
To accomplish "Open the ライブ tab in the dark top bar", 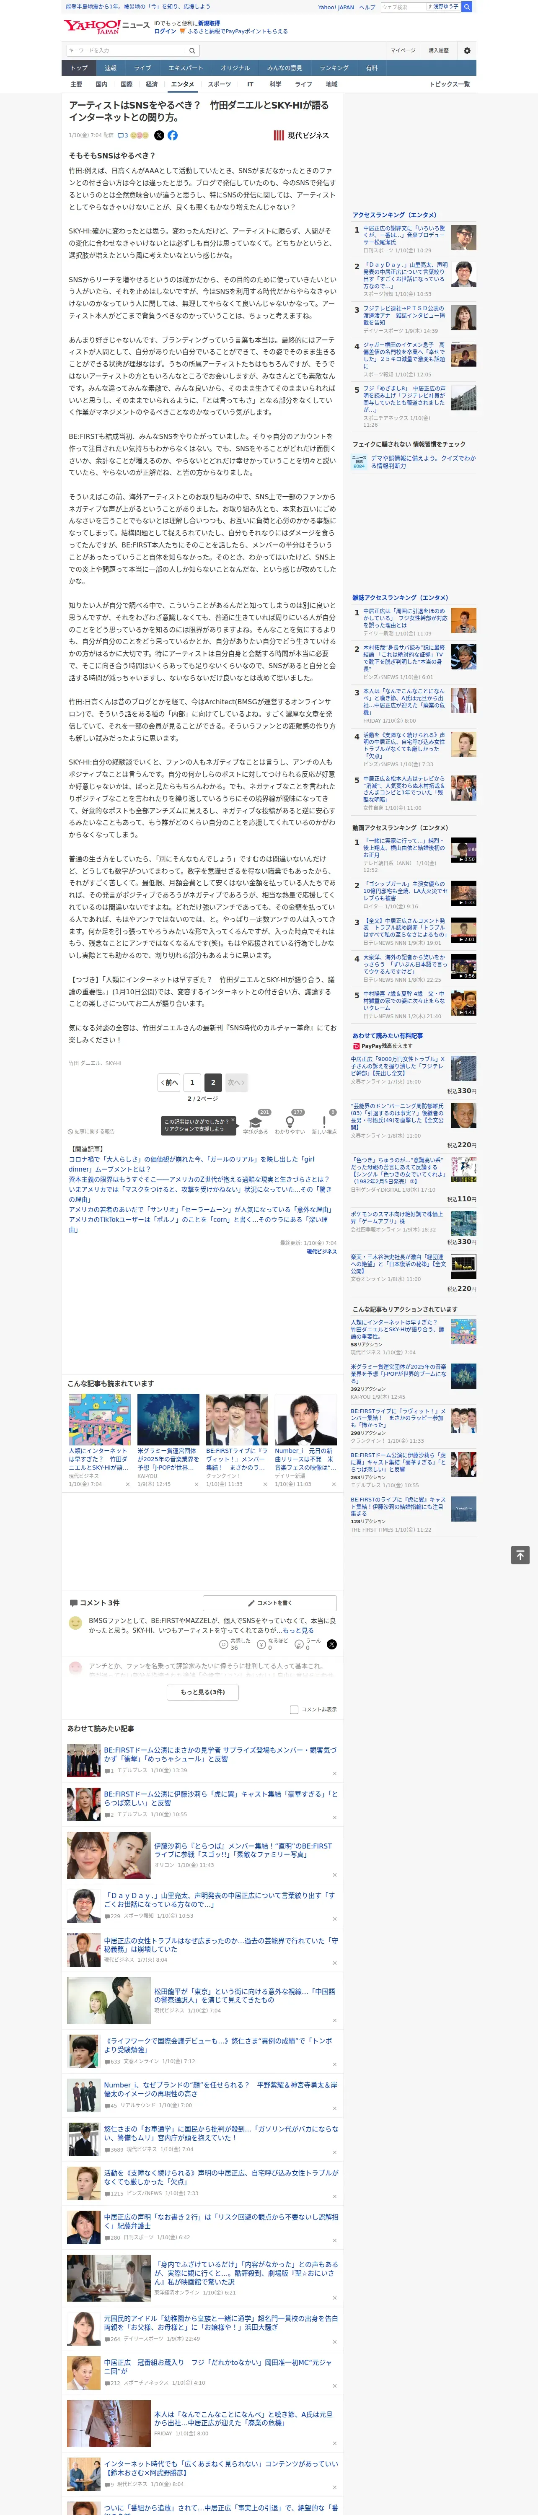I will (x=142, y=68).
